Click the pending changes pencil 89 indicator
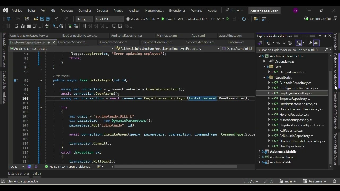 click(x=269, y=181)
